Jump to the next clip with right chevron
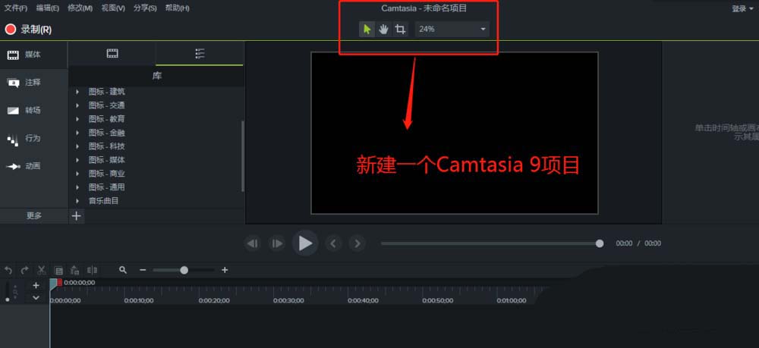 [x=357, y=243]
